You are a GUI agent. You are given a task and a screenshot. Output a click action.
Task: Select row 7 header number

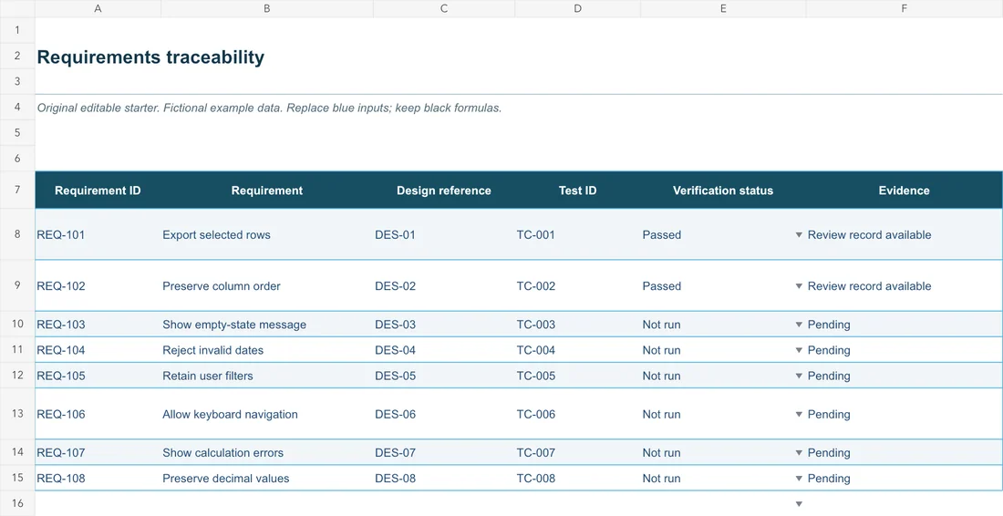pos(17,190)
